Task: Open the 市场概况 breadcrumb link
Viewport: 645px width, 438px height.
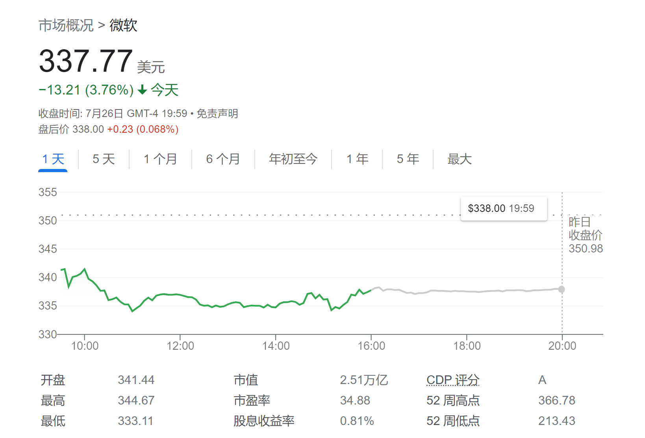Action: [66, 25]
